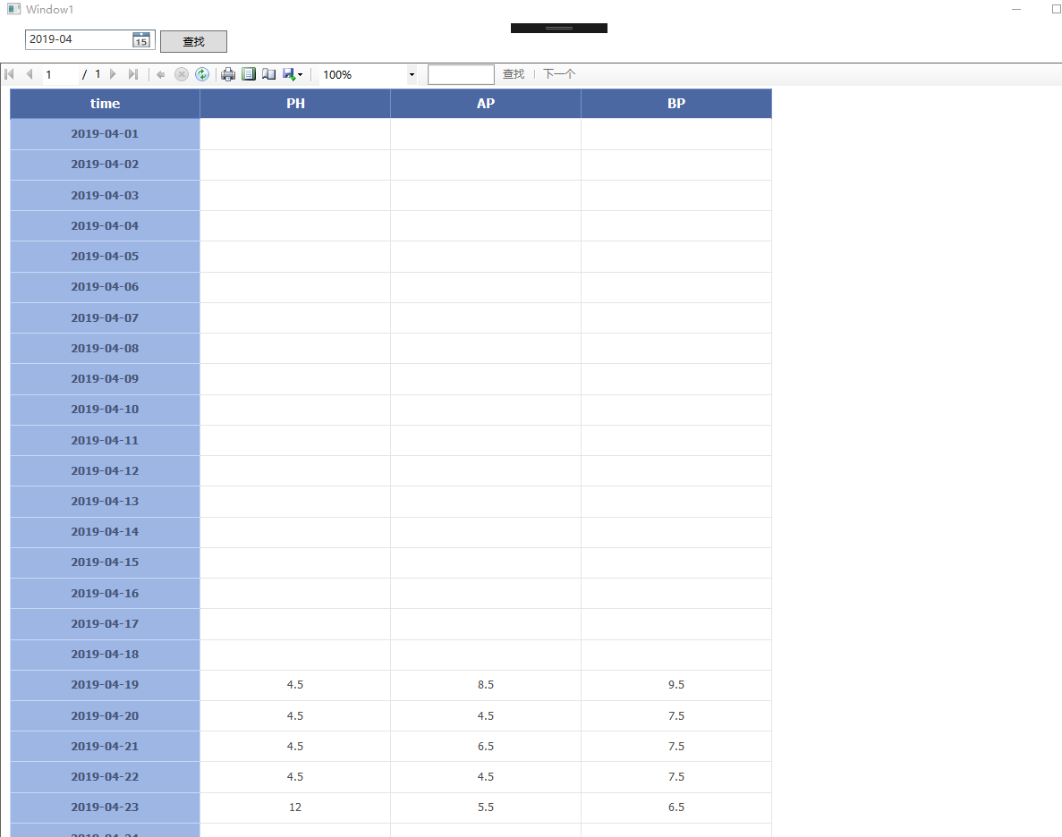Select the PH value of 2019-04-23
This screenshot has width=1062, height=837.
[295, 807]
